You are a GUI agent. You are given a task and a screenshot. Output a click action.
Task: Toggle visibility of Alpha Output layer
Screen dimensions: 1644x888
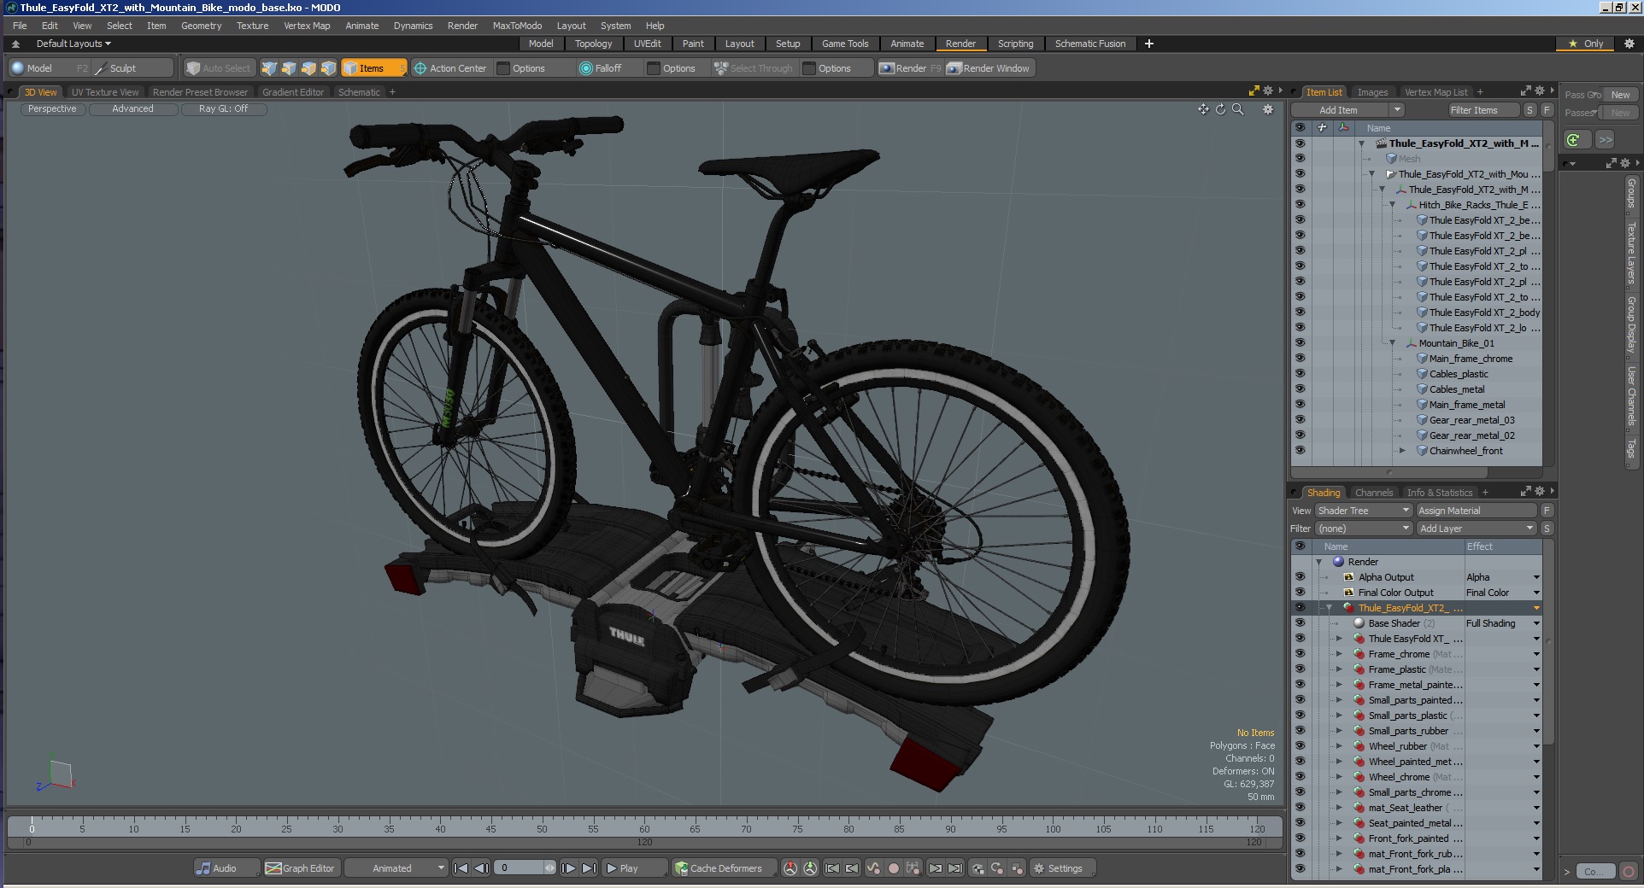[1300, 577]
